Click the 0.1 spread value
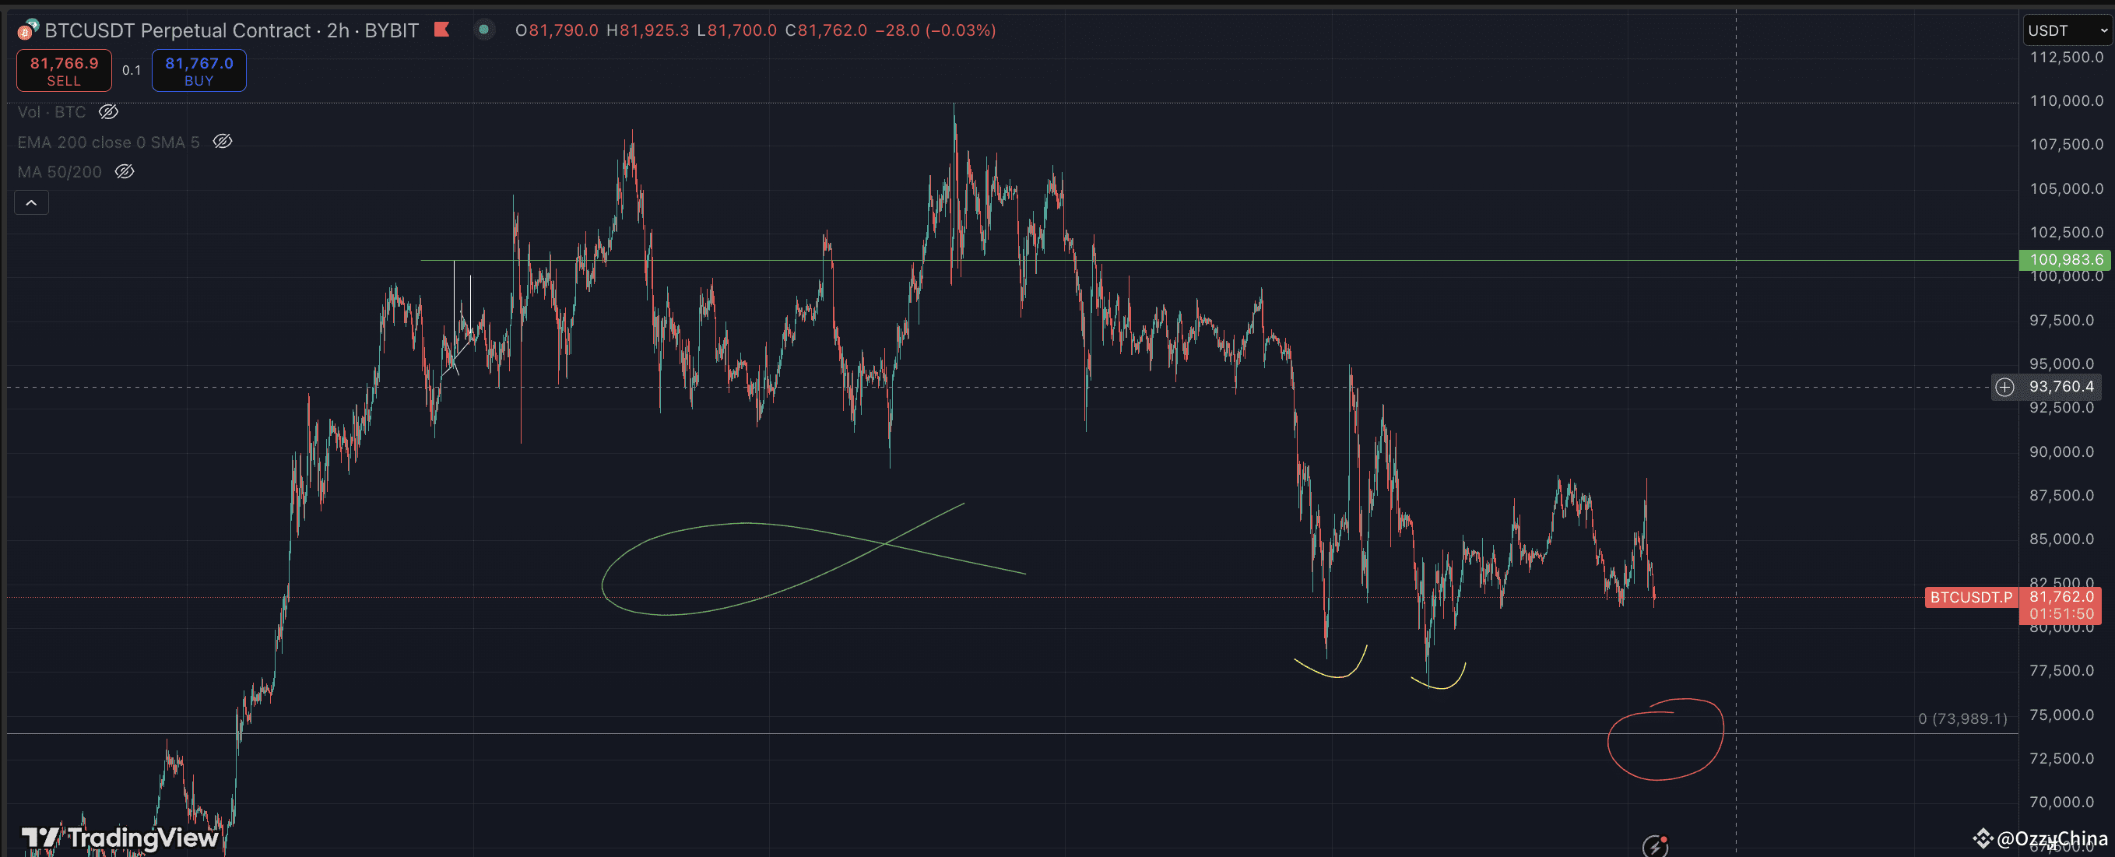The image size is (2115, 857). tap(132, 71)
